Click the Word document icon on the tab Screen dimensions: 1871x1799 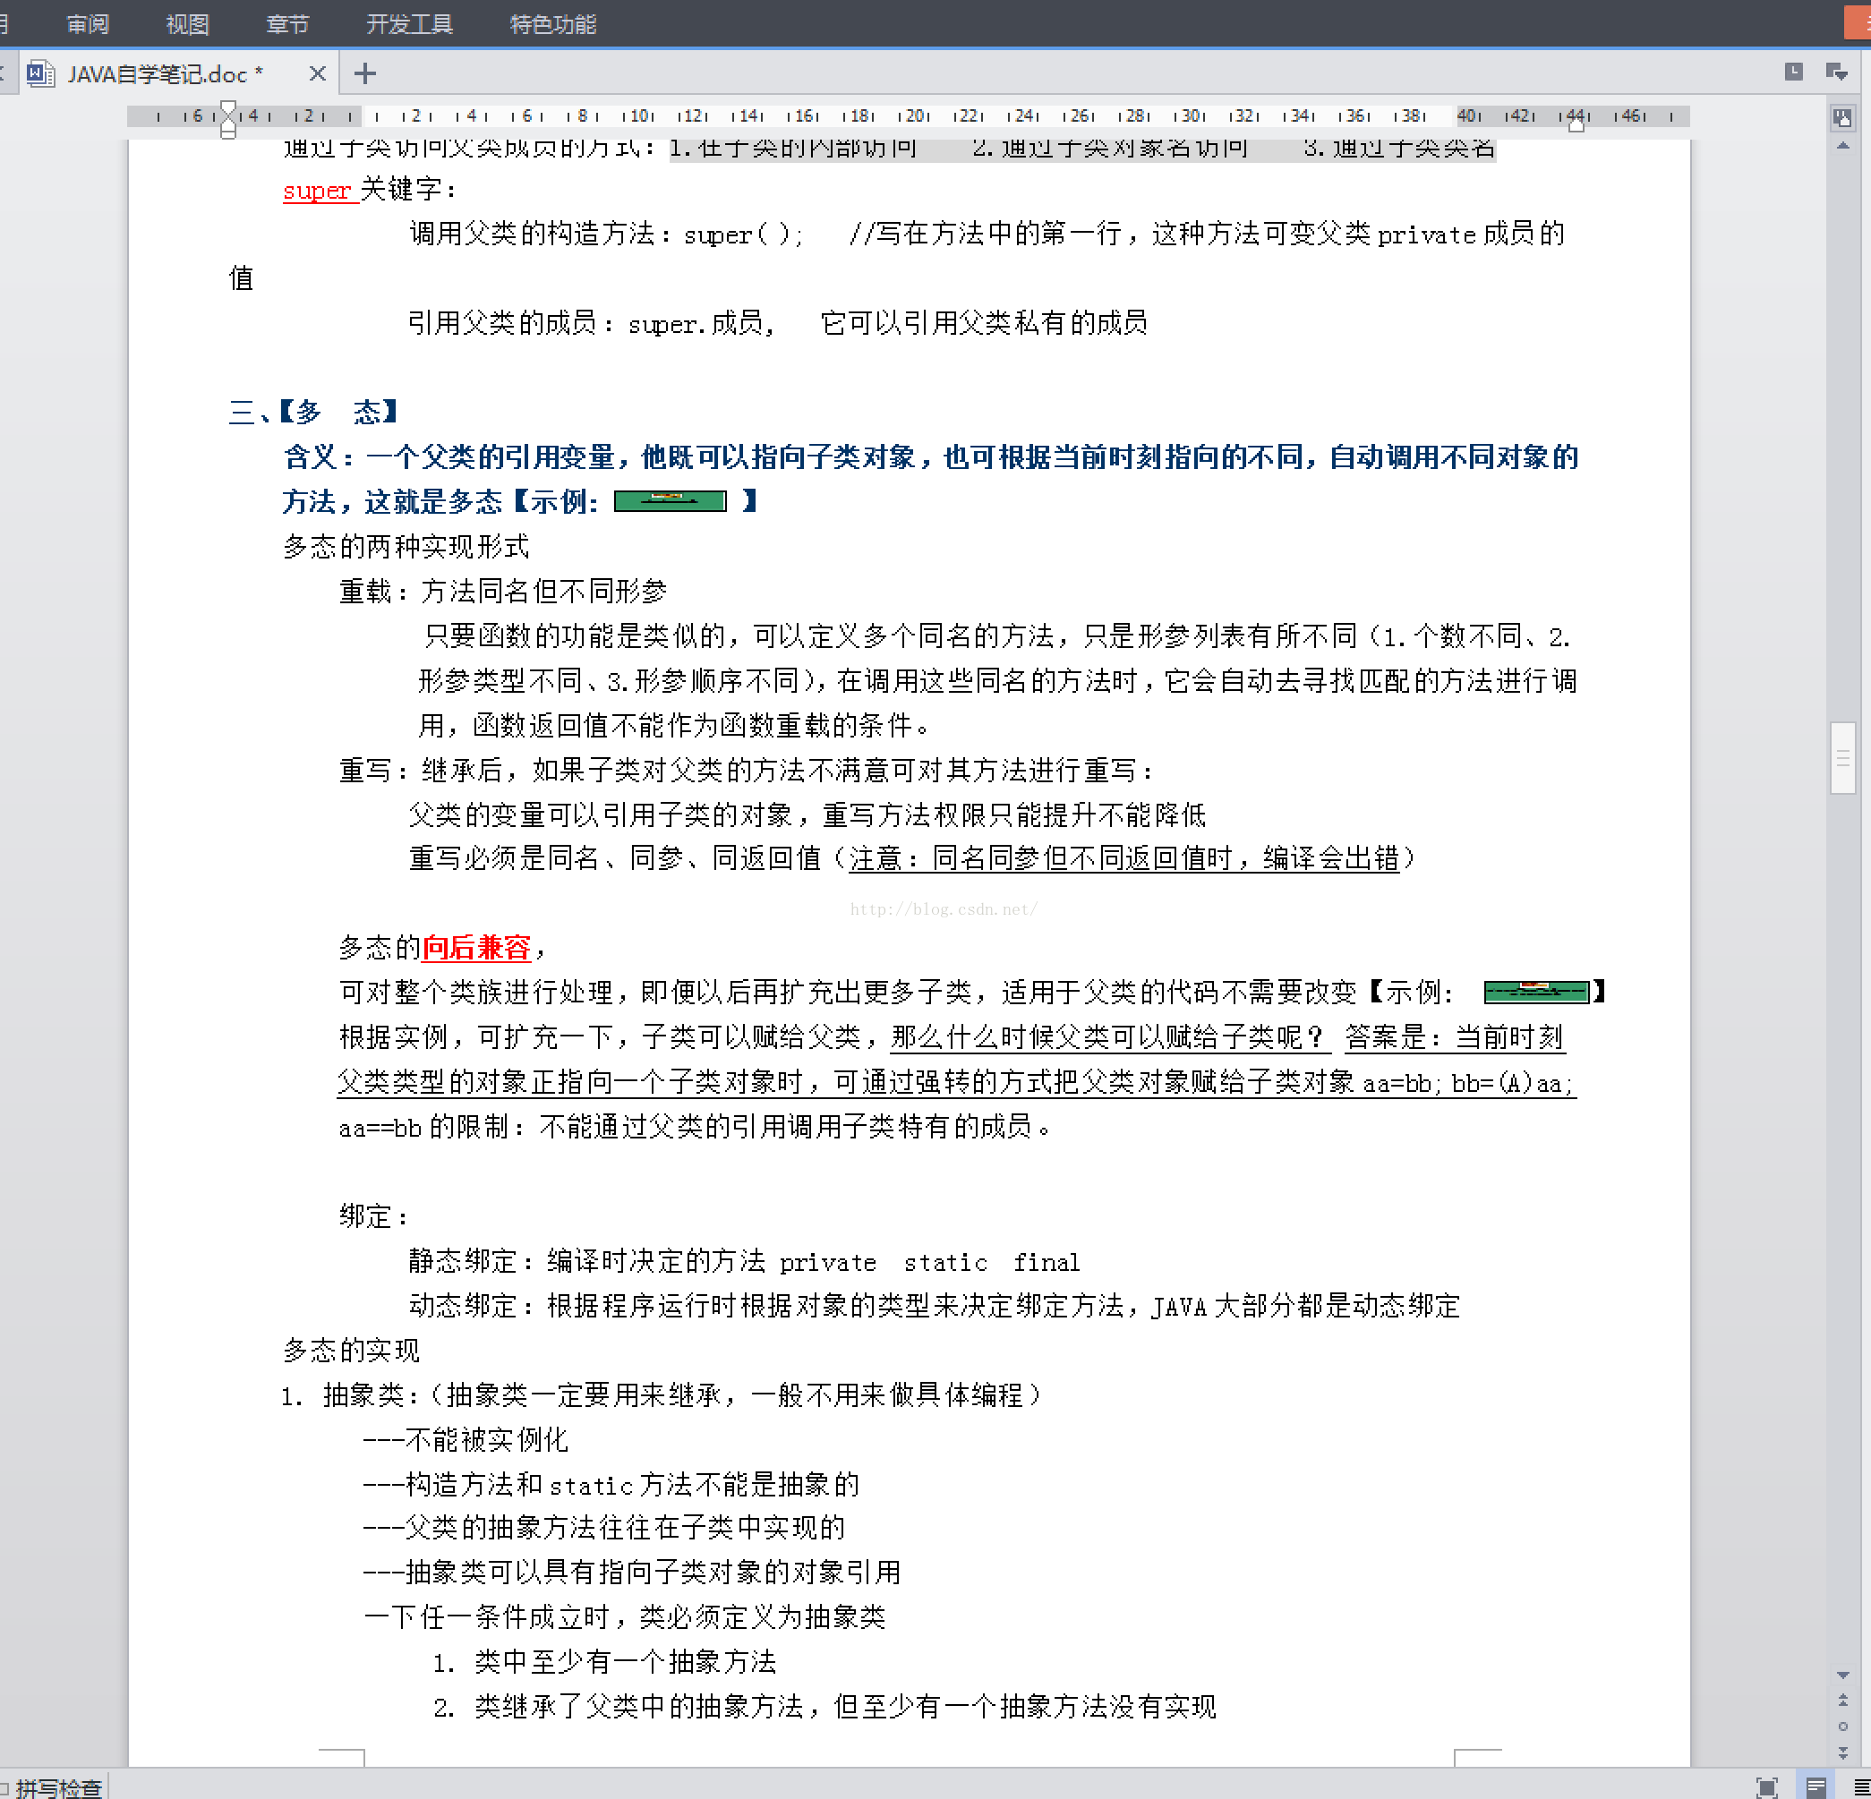pyautogui.click(x=41, y=73)
